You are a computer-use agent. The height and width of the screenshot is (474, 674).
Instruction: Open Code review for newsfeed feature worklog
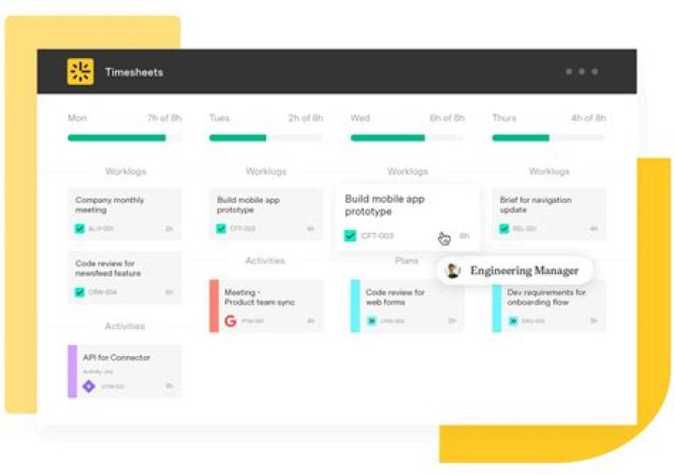(125, 278)
